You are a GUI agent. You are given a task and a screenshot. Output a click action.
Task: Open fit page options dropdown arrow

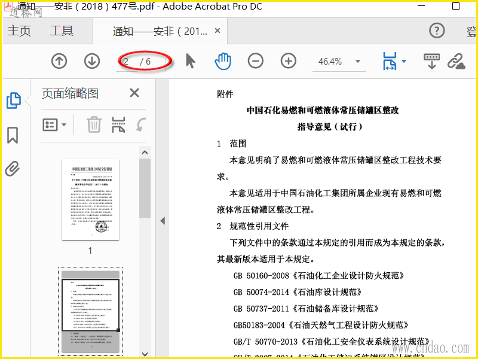click(404, 61)
